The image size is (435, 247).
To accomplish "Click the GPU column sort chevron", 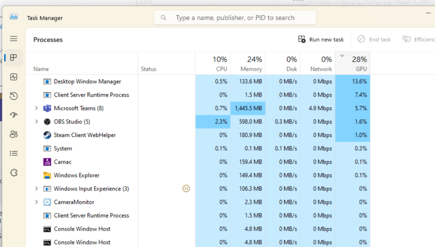I will [342, 56].
